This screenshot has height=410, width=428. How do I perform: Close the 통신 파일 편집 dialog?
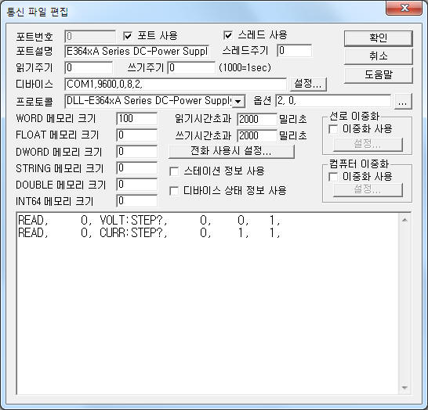coord(404,8)
